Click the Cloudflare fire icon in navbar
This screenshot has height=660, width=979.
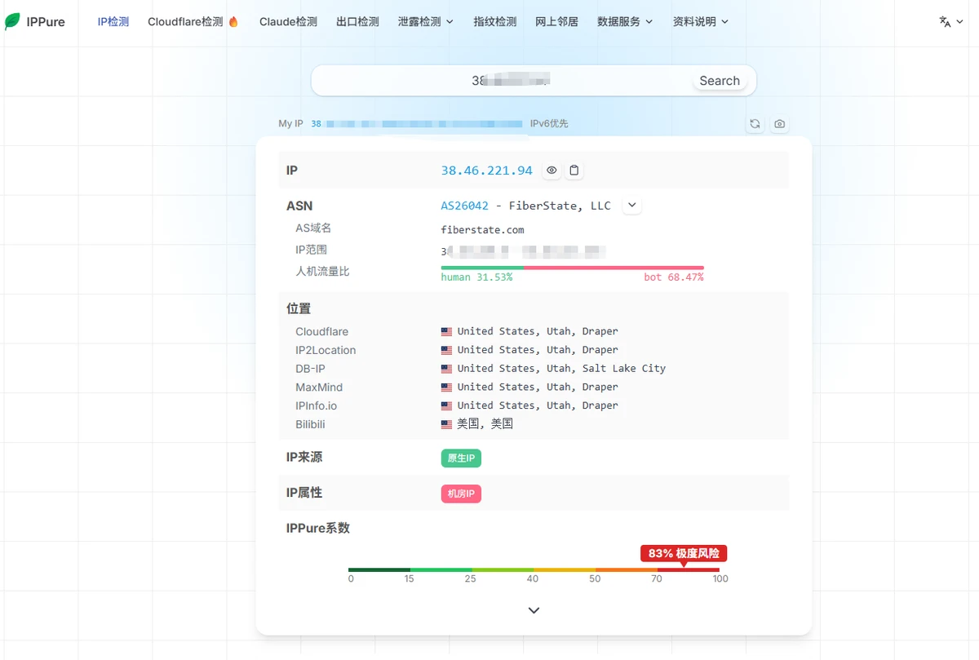coord(233,22)
